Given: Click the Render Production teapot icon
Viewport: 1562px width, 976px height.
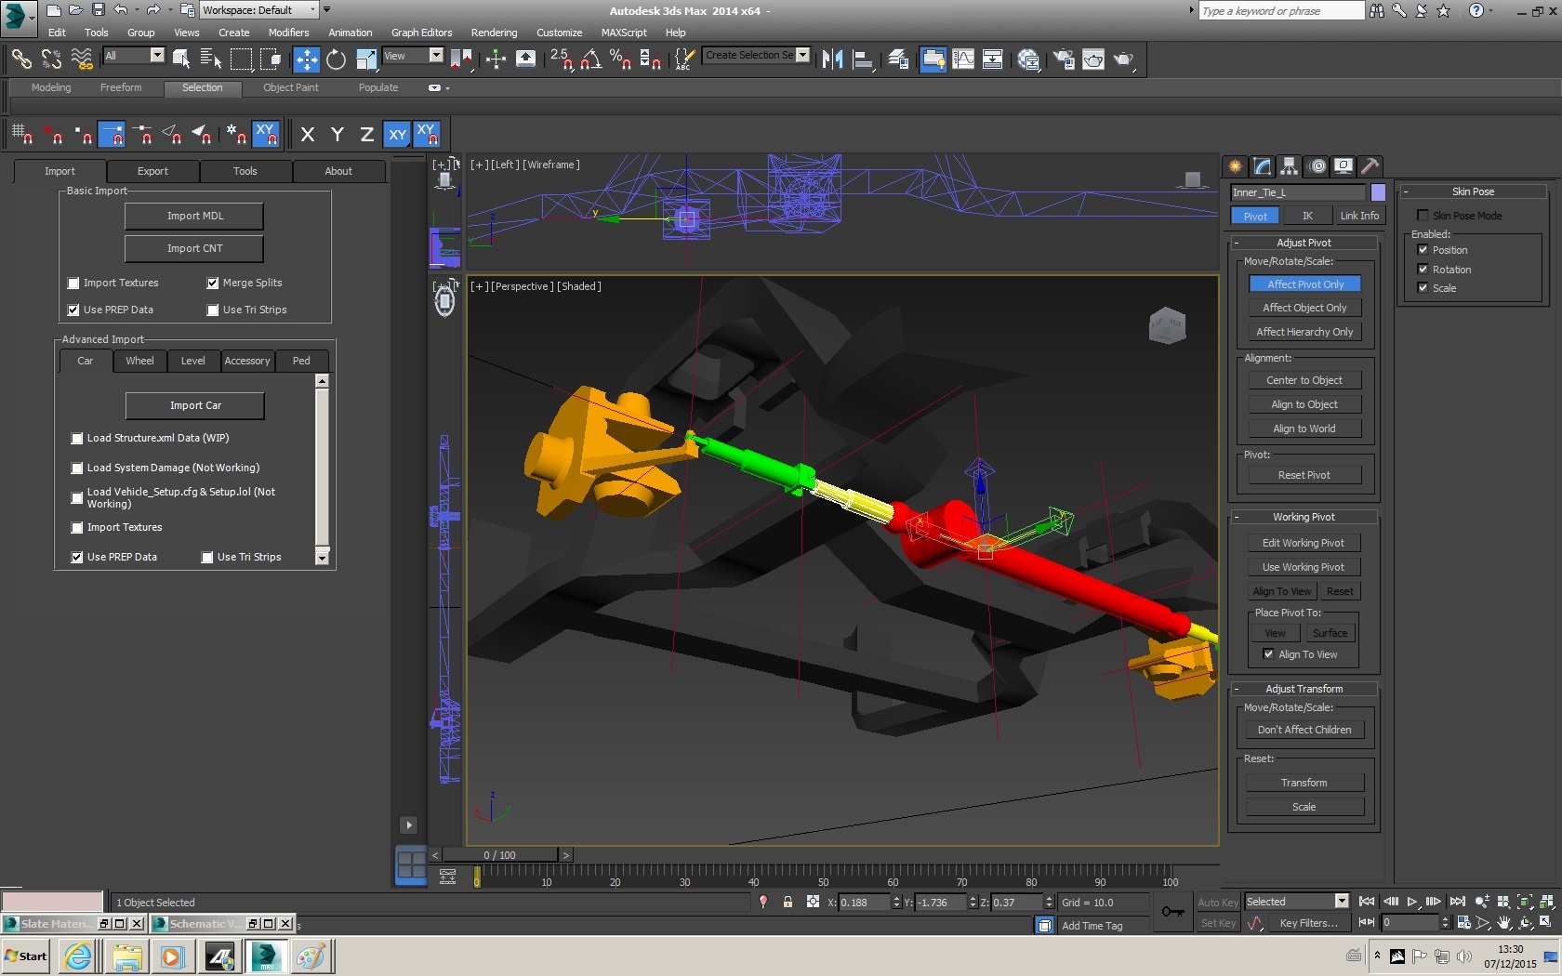Looking at the screenshot, I should [x=1124, y=59].
